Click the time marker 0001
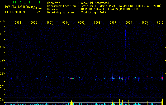This screenshot has height=105, width=166. (18, 23)
